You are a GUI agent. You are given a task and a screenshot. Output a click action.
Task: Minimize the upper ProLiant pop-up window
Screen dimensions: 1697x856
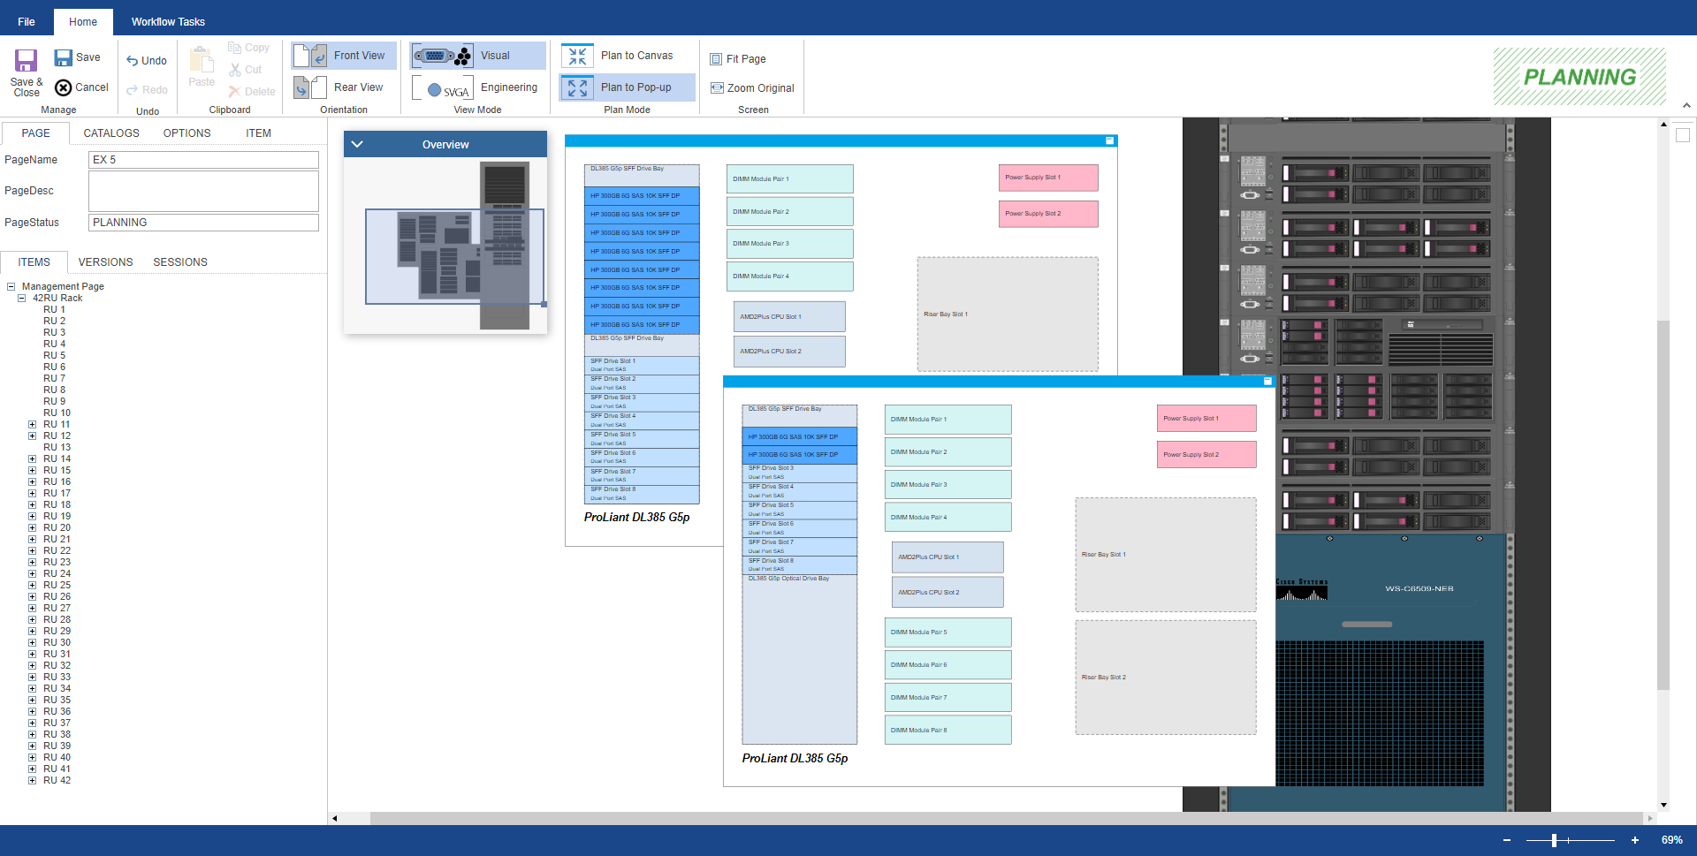coord(1109,140)
